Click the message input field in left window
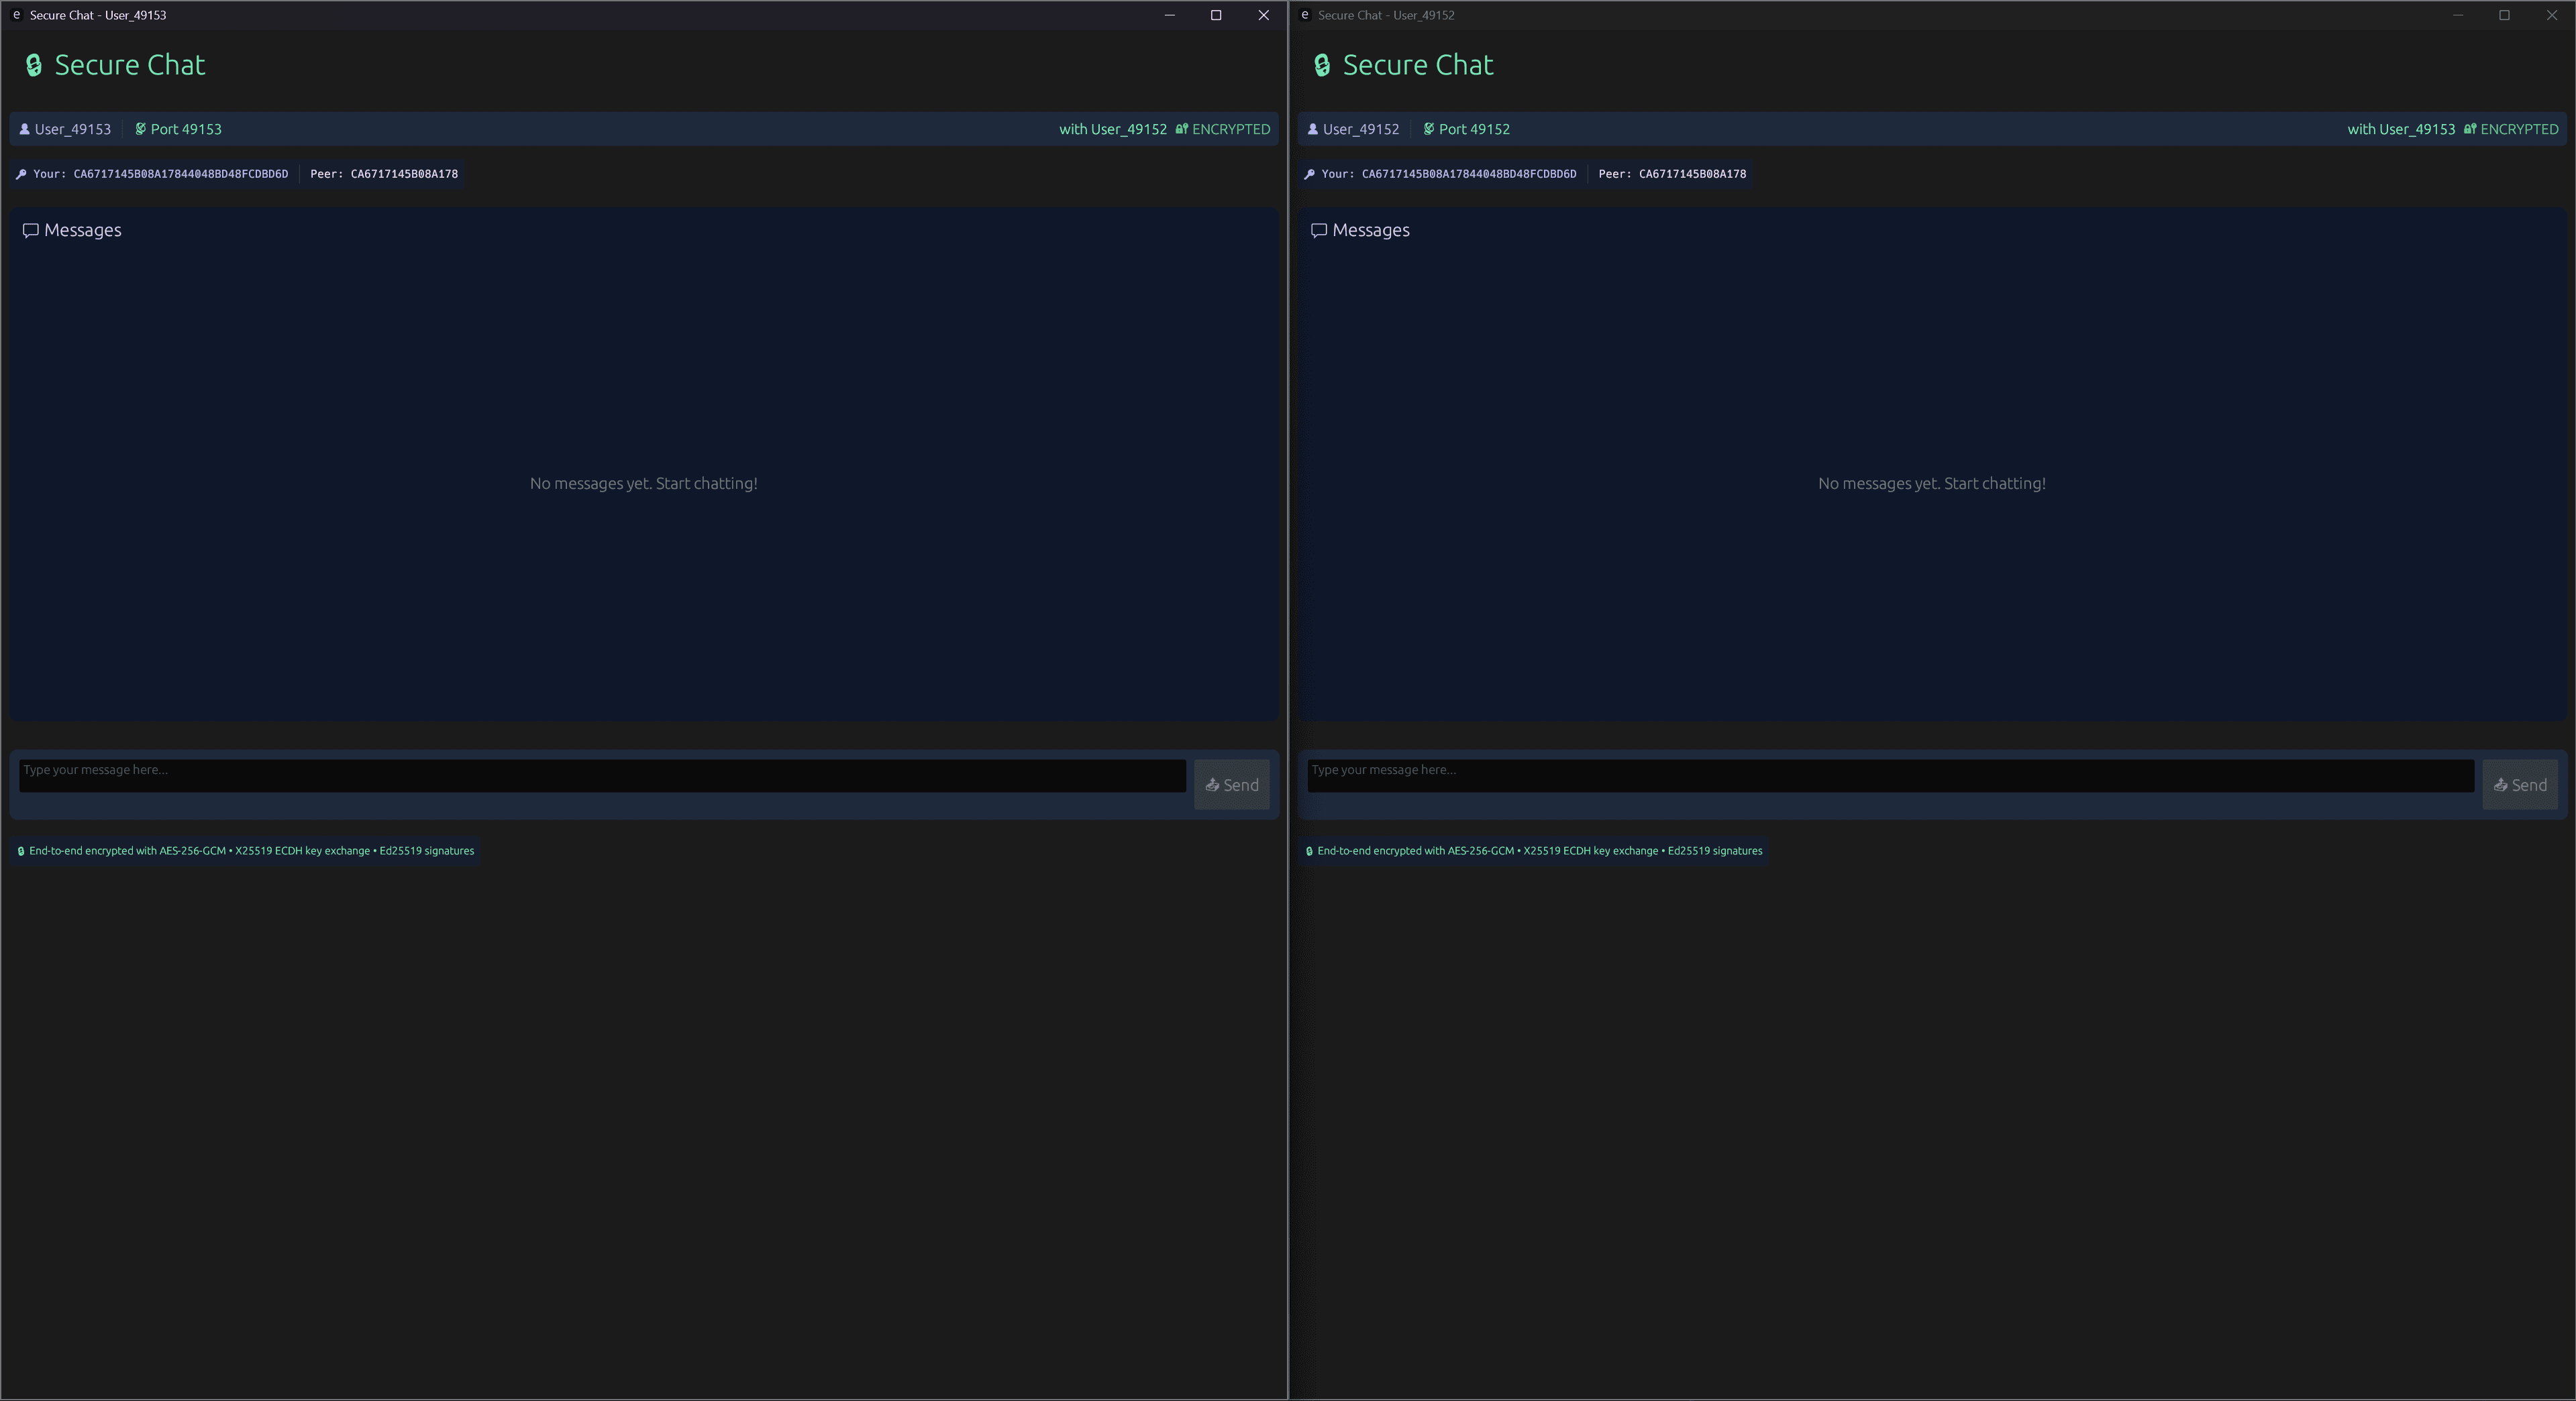This screenshot has height=1401, width=2576. (x=600, y=777)
